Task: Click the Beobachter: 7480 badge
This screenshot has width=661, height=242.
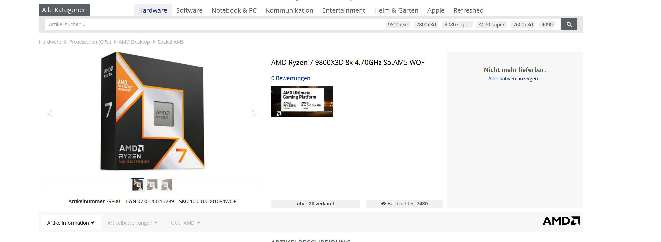Action: 404,204
